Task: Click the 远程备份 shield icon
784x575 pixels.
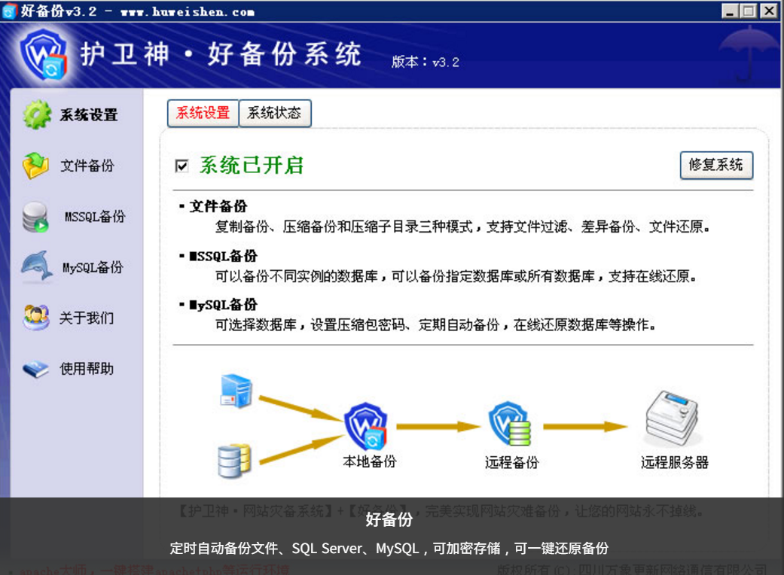Action: tap(510, 424)
